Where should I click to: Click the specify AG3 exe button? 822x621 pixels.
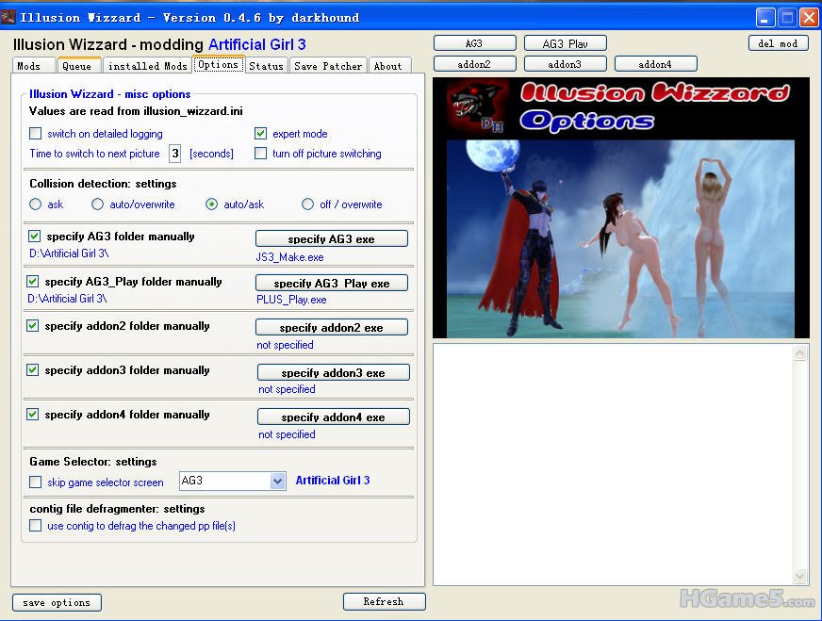pyautogui.click(x=331, y=238)
